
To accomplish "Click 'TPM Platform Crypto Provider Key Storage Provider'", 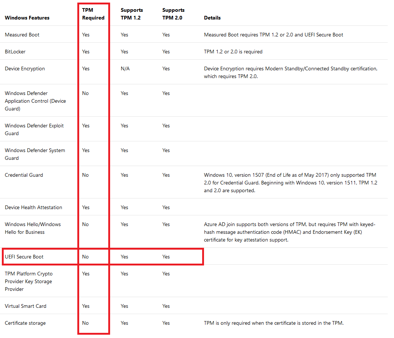I will coord(29,281).
